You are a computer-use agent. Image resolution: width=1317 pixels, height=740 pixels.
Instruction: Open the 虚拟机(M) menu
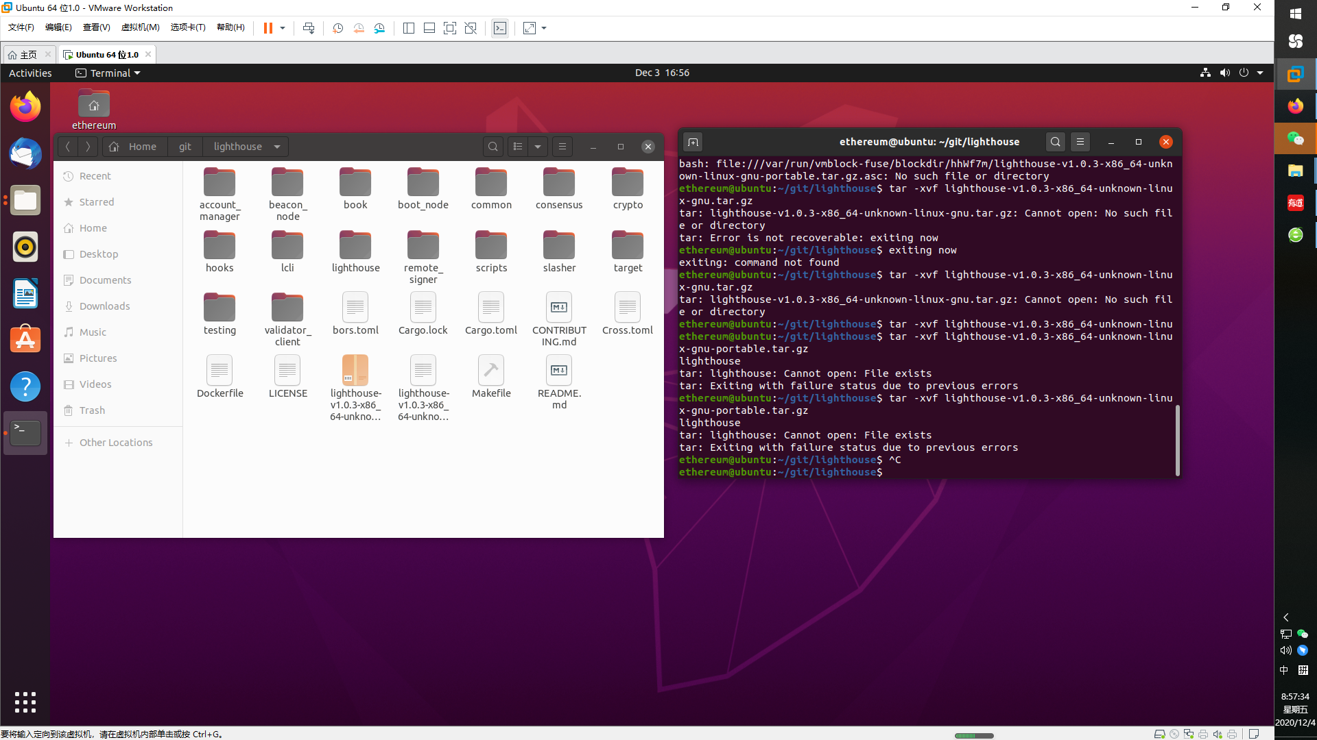pyautogui.click(x=140, y=27)
